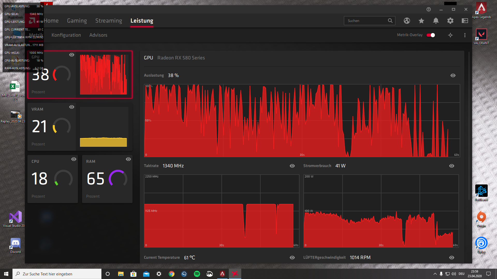Open the web browser globe icon

tap(407, 21)
